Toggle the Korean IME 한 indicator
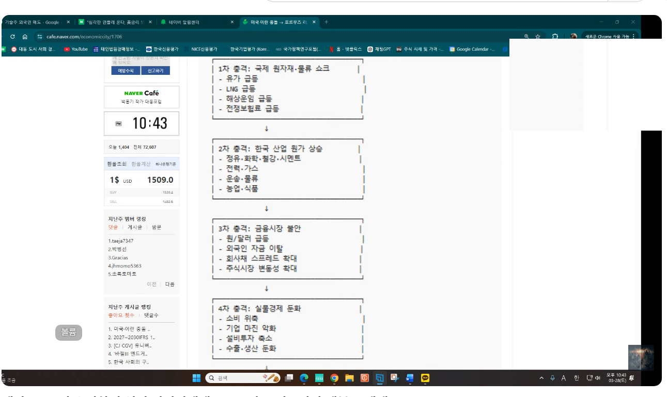Screen dimensions: 667x397 coord(577,378)
